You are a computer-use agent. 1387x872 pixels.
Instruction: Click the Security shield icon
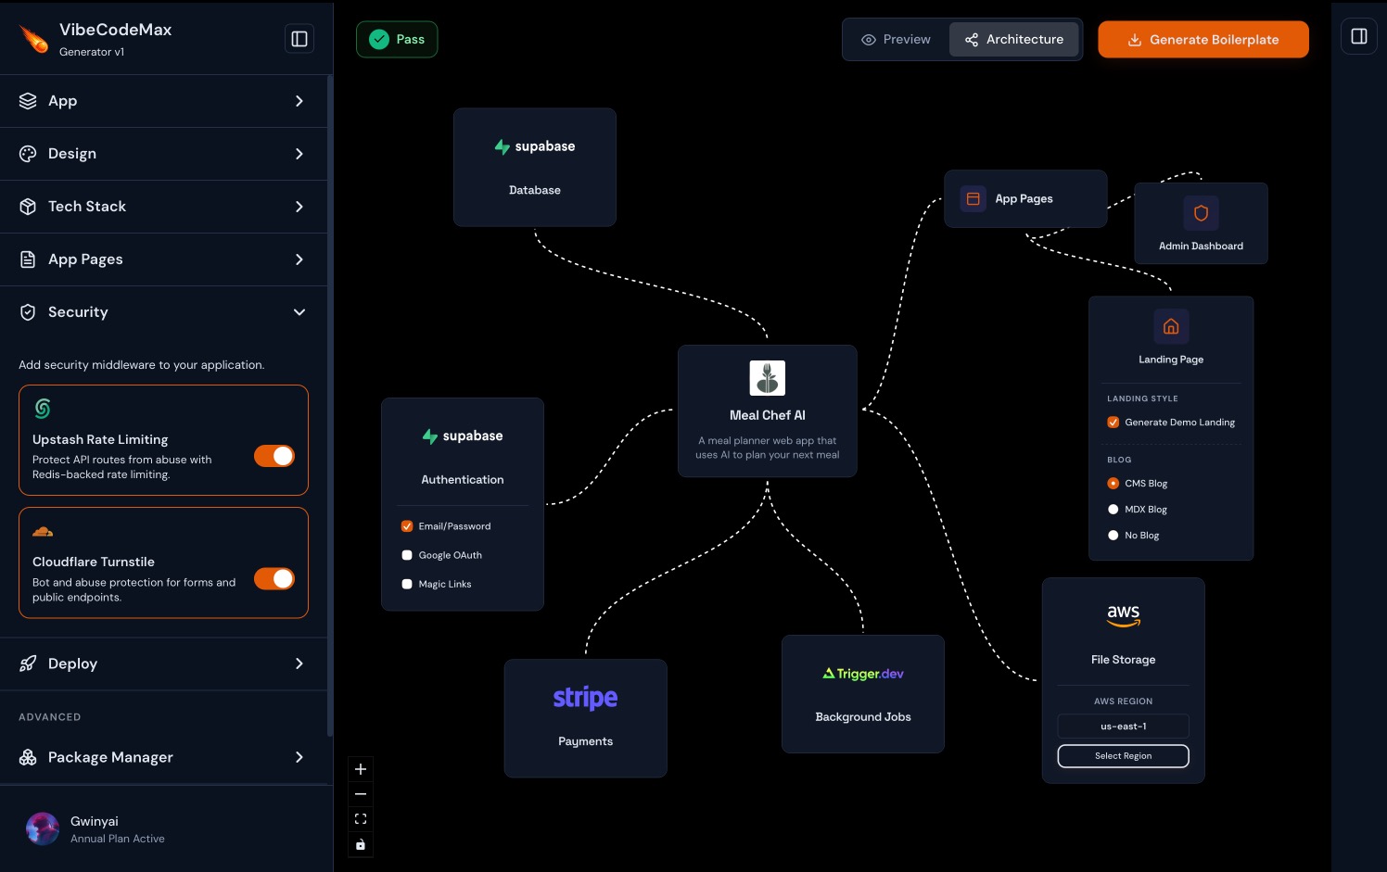(x=28, y=312)
